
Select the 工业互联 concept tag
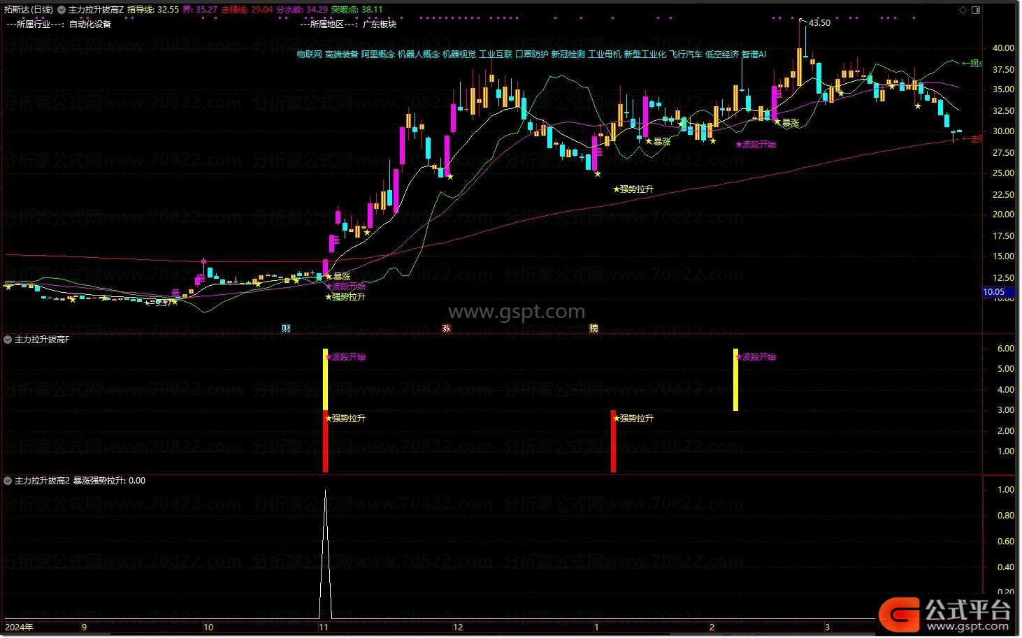coord(496,54)
